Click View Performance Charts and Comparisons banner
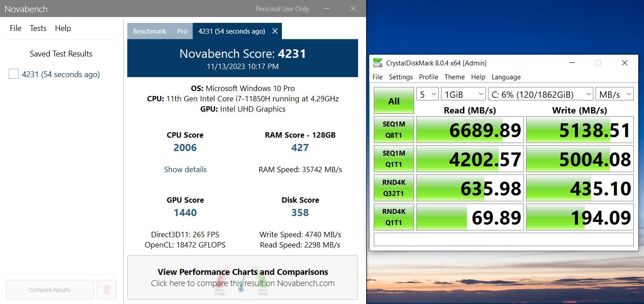This screenshot has width=644, height=304. [x=242, y=278]
